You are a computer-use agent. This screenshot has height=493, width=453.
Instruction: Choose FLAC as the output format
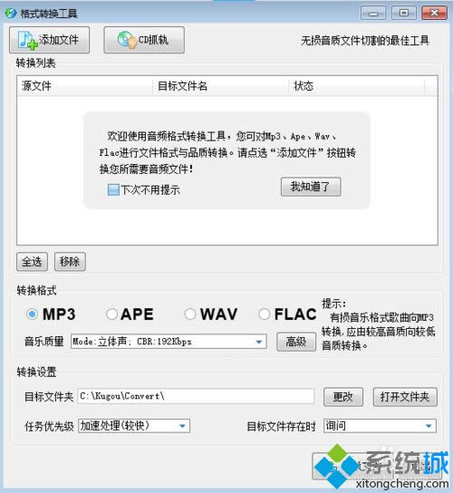(x=264, y=314)
